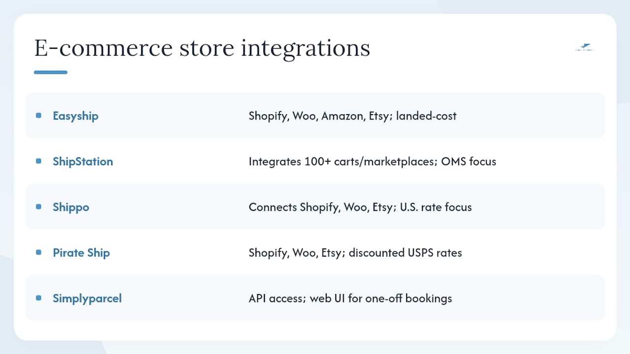Click the bullet icon beside Easyship

point(39,116)
